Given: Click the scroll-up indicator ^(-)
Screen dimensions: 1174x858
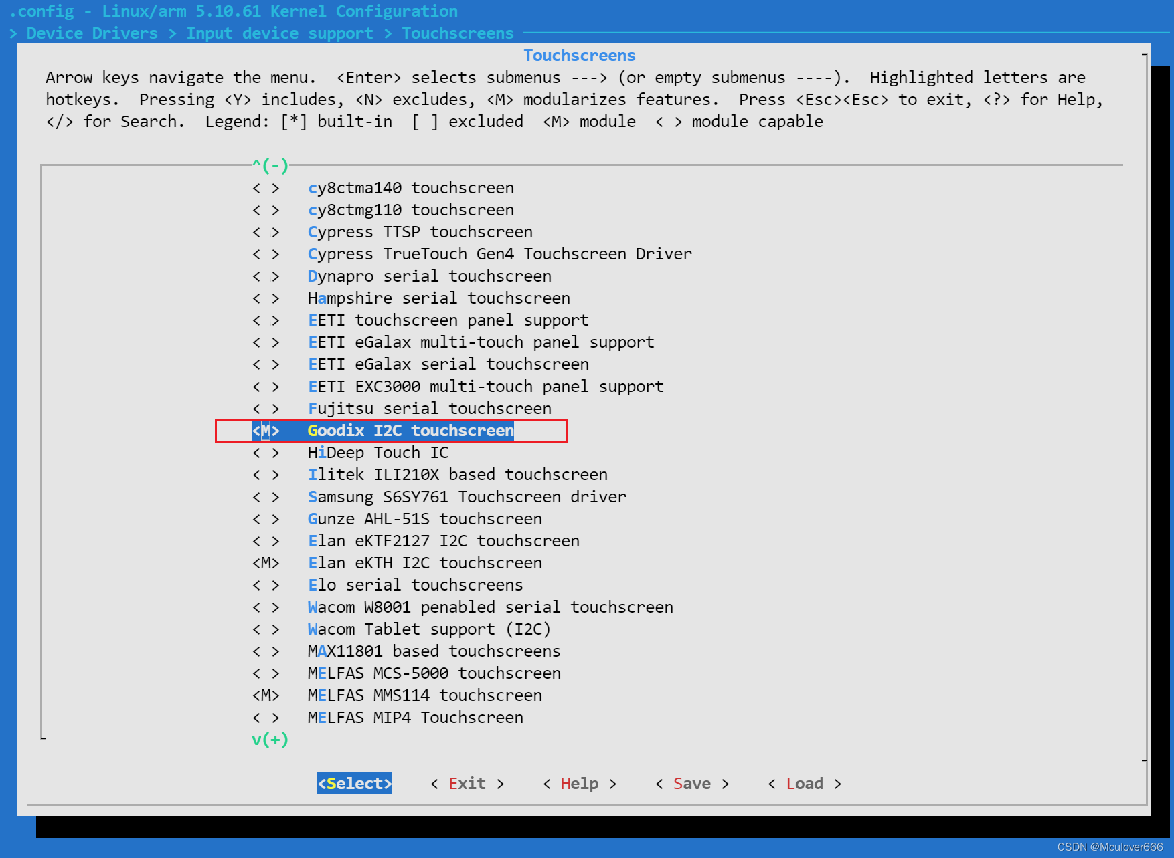Looking at the screenshot, I should click(270, 165).
